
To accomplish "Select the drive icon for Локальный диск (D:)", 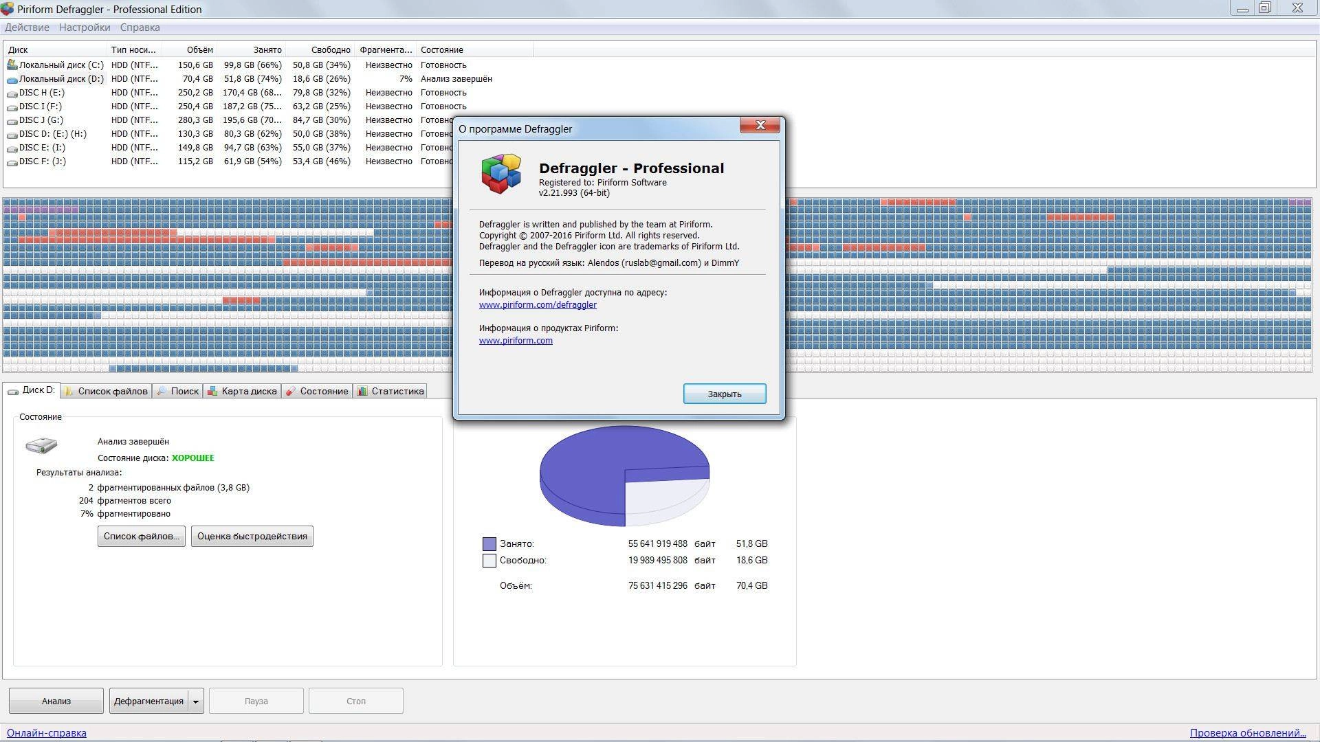I will [12, 79].
